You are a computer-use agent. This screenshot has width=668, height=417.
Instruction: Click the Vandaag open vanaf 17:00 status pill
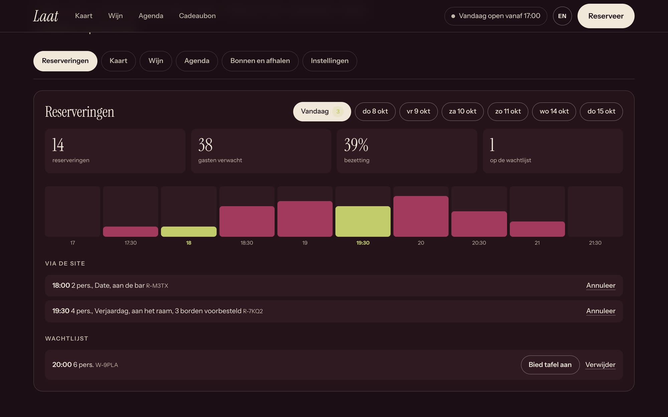click(496, 16)
